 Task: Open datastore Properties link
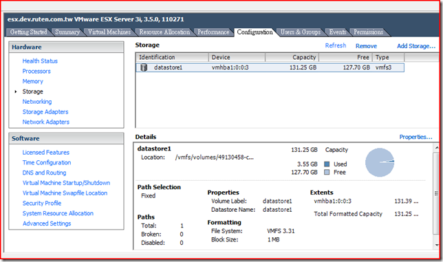click(415, 137)
